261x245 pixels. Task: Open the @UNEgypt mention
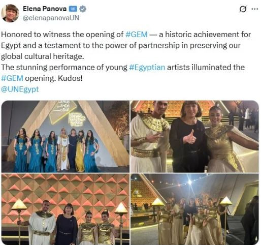click(x=20, y=89)
